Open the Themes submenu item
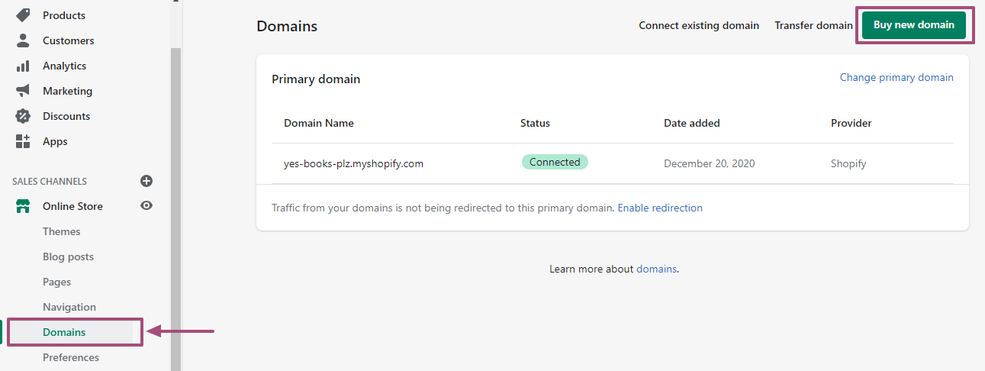 [62, 231]
